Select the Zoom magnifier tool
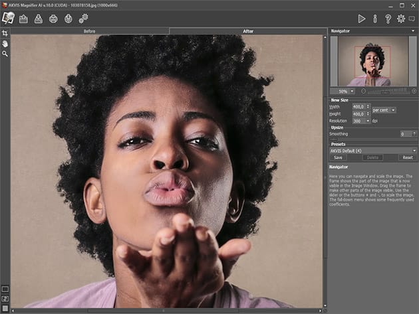The width and height of the screenshot is (419, 314). point(5,54)
